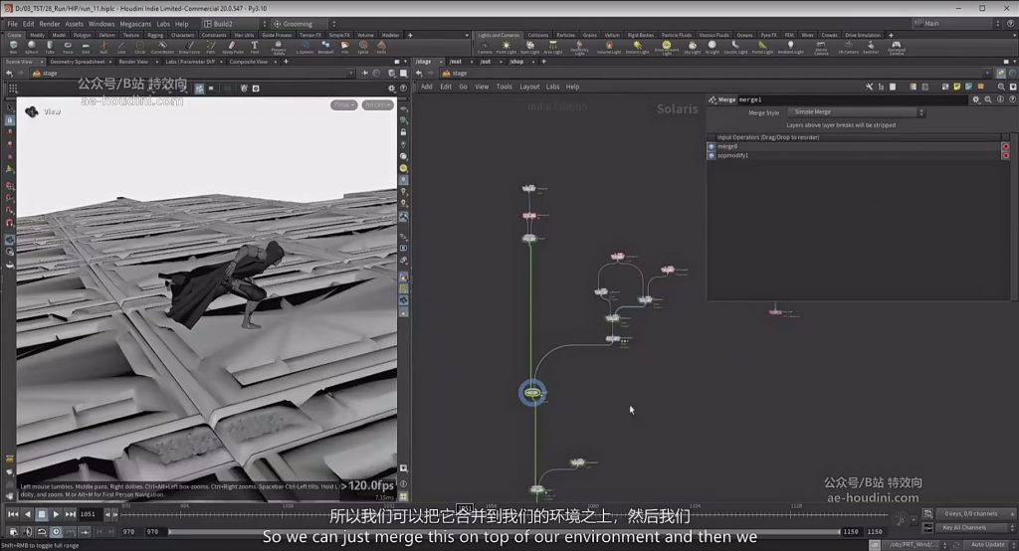Click the current frame field showing 1051
Screen dimensions: 1019x551
pyautogui.click(x=91, y=514)
